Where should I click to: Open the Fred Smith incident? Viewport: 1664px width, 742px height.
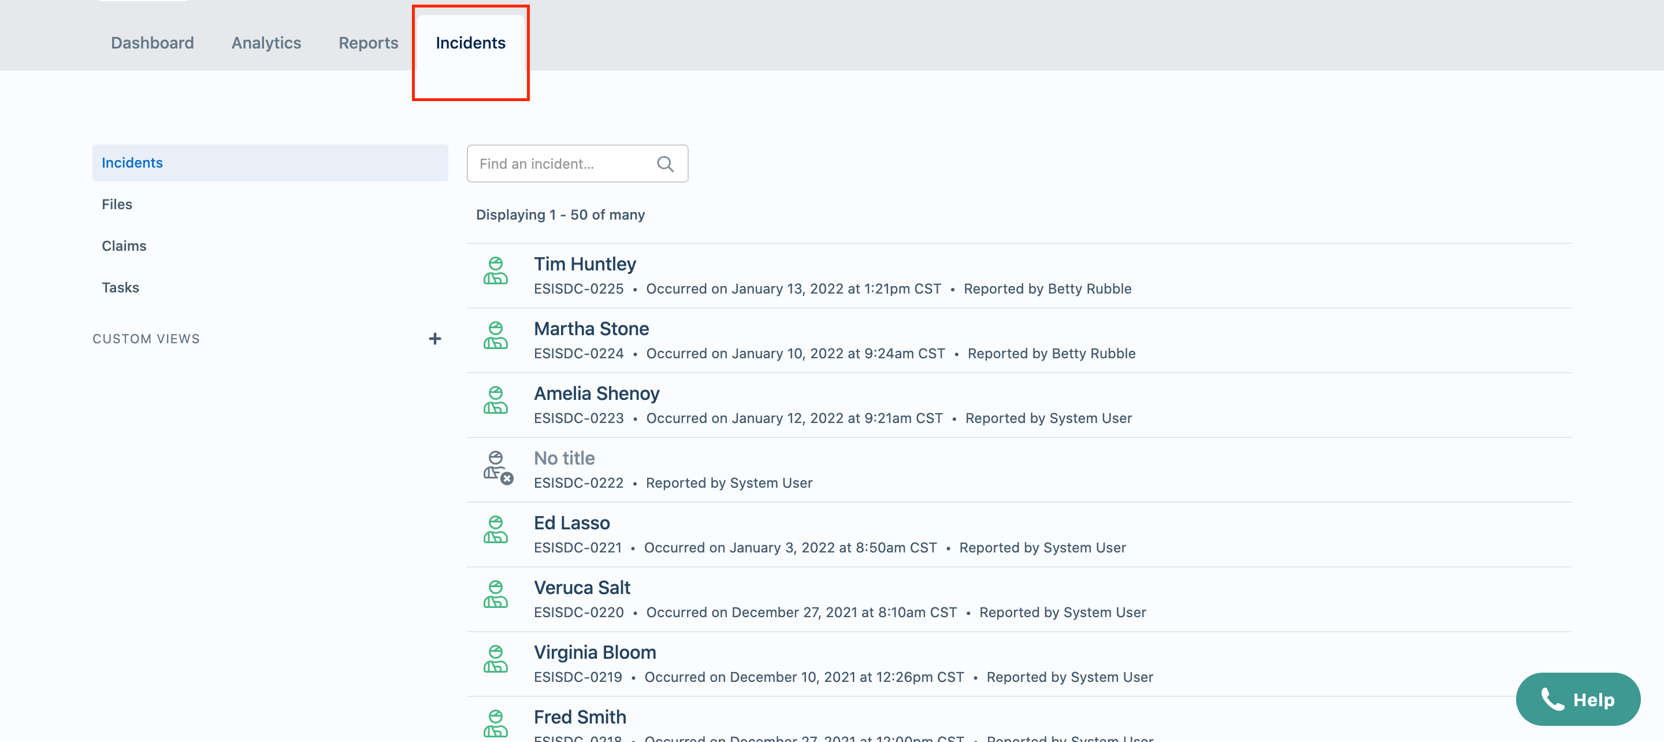[580, 716]
